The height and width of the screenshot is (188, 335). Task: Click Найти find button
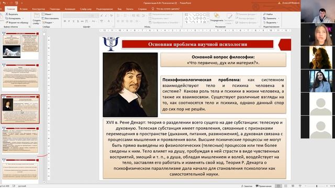click(x=268, y=14)
